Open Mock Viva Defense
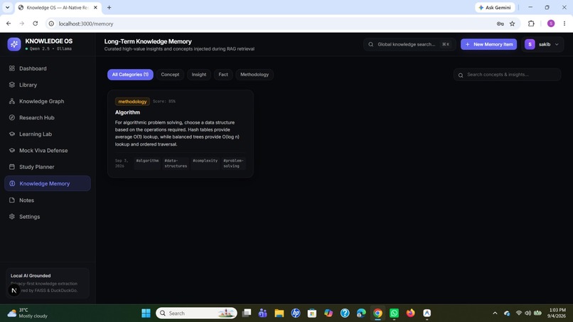Image resolution: width=573 pixels, height=322 pixels. (x=48, y=151)
